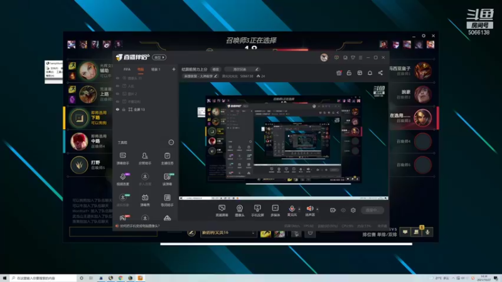Expand speaker volume options arrow
This screenshot has height=282, width=502.
pos(318,209)
